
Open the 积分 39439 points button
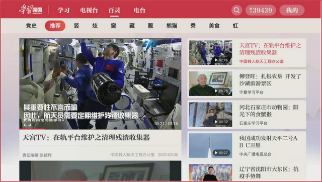[x=261, y=10]
